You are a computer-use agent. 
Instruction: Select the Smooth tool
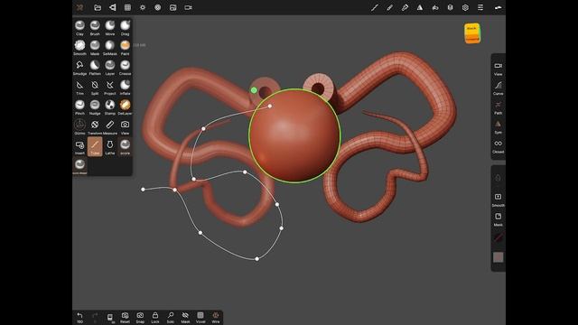point(79,48)
